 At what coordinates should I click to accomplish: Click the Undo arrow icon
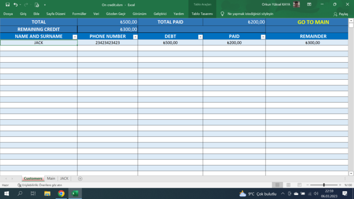16,5
